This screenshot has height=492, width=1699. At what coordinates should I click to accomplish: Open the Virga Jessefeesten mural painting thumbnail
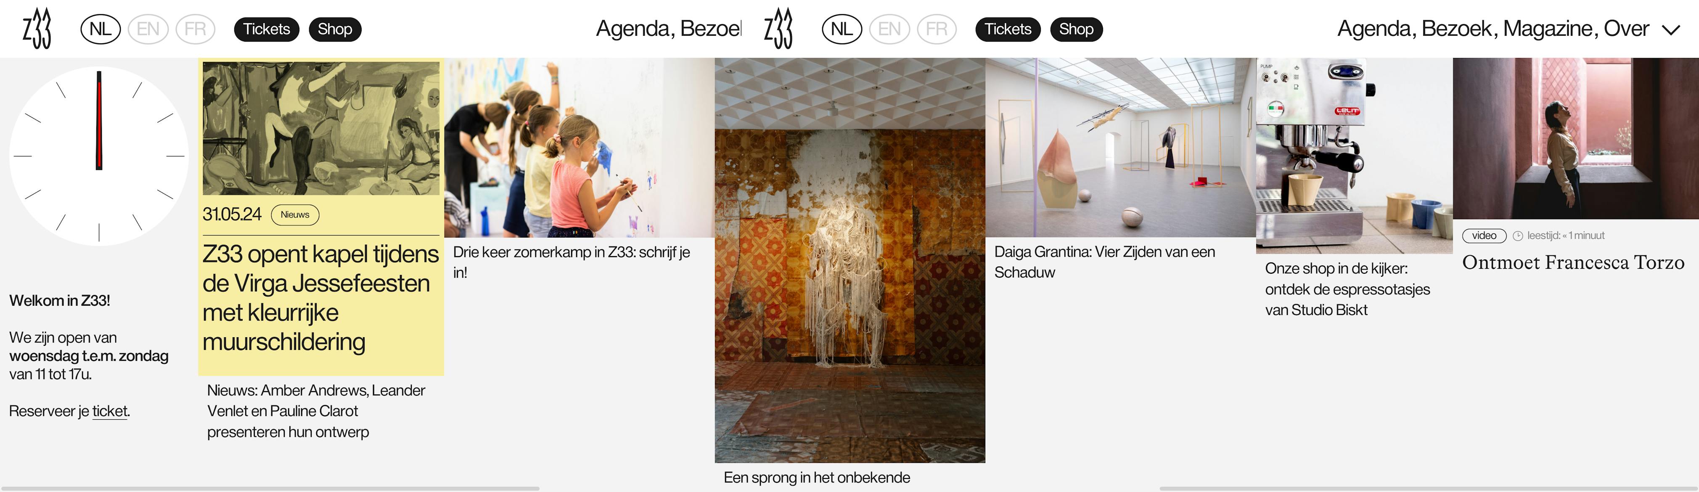(320, 129)
